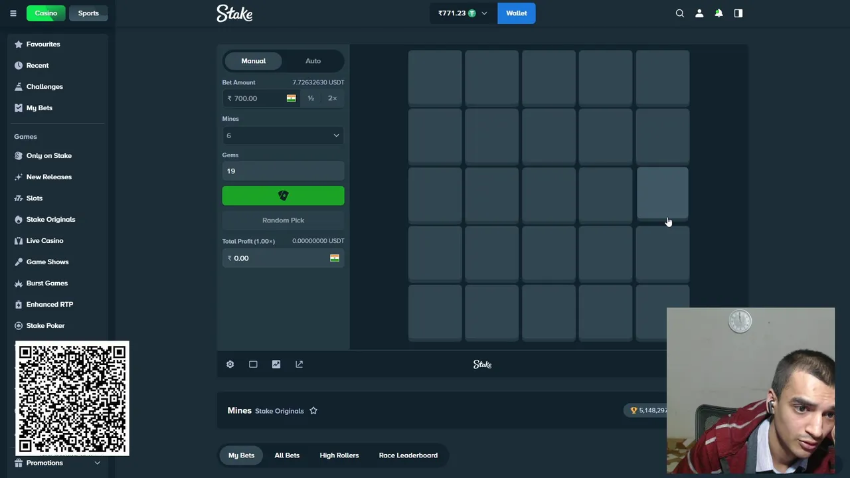Click the Favourites star icon in sidebar
The width and height of the screenshot is (850, 478).
click(19, 44)
